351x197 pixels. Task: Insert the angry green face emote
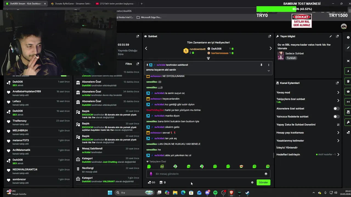[162, 166]
